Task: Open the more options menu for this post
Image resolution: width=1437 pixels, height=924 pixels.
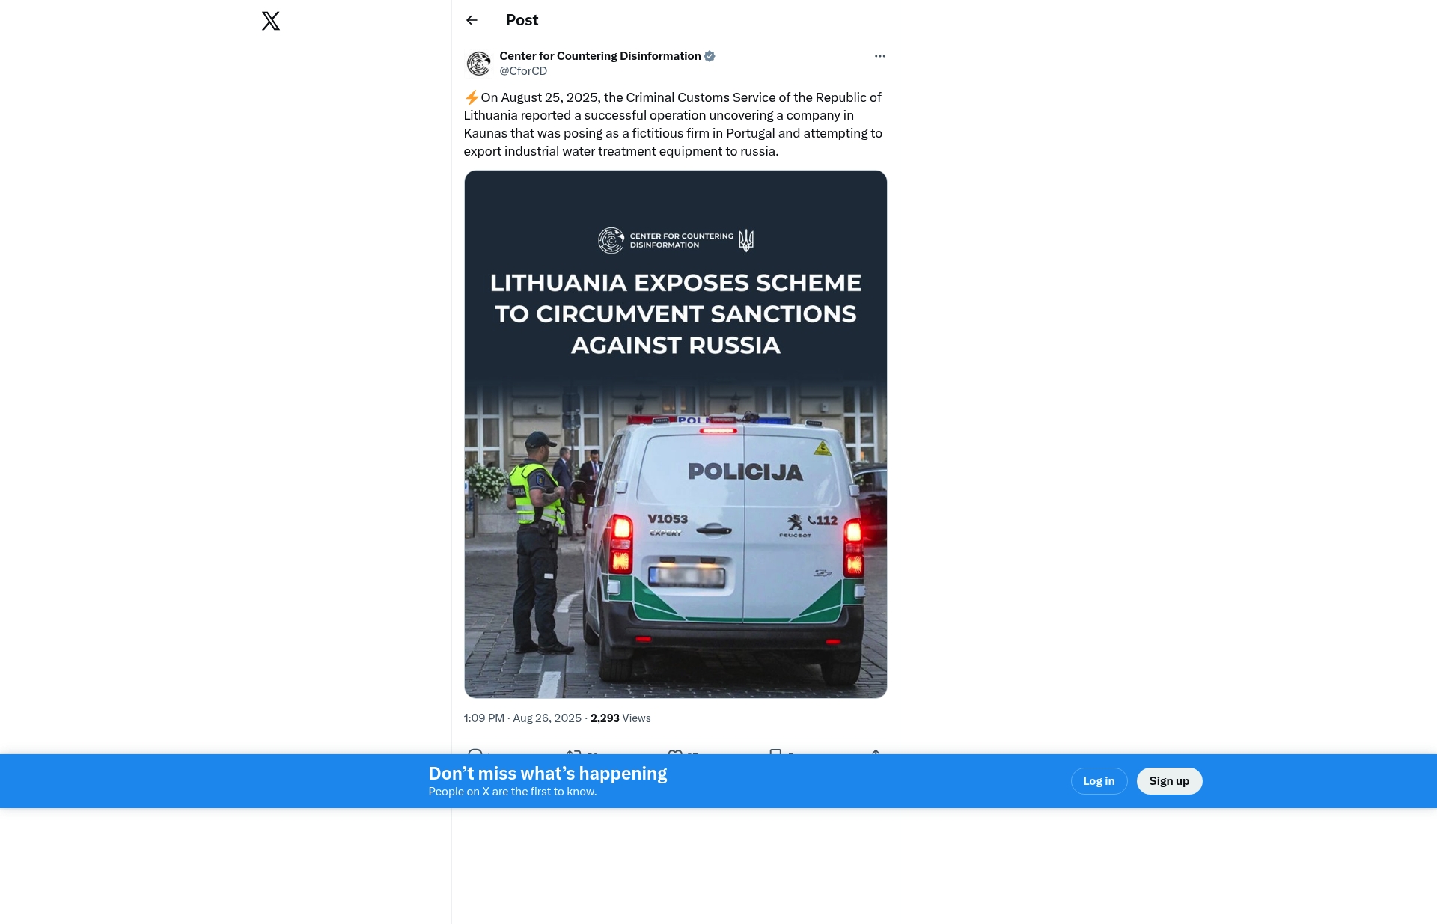Action: [879, 56]
